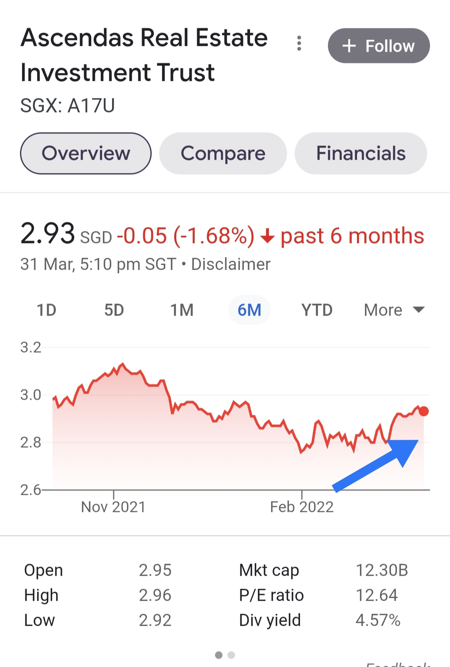Go to the second stats page dot
The width and height of the screenshot is (450, 667).
point(232,655)
